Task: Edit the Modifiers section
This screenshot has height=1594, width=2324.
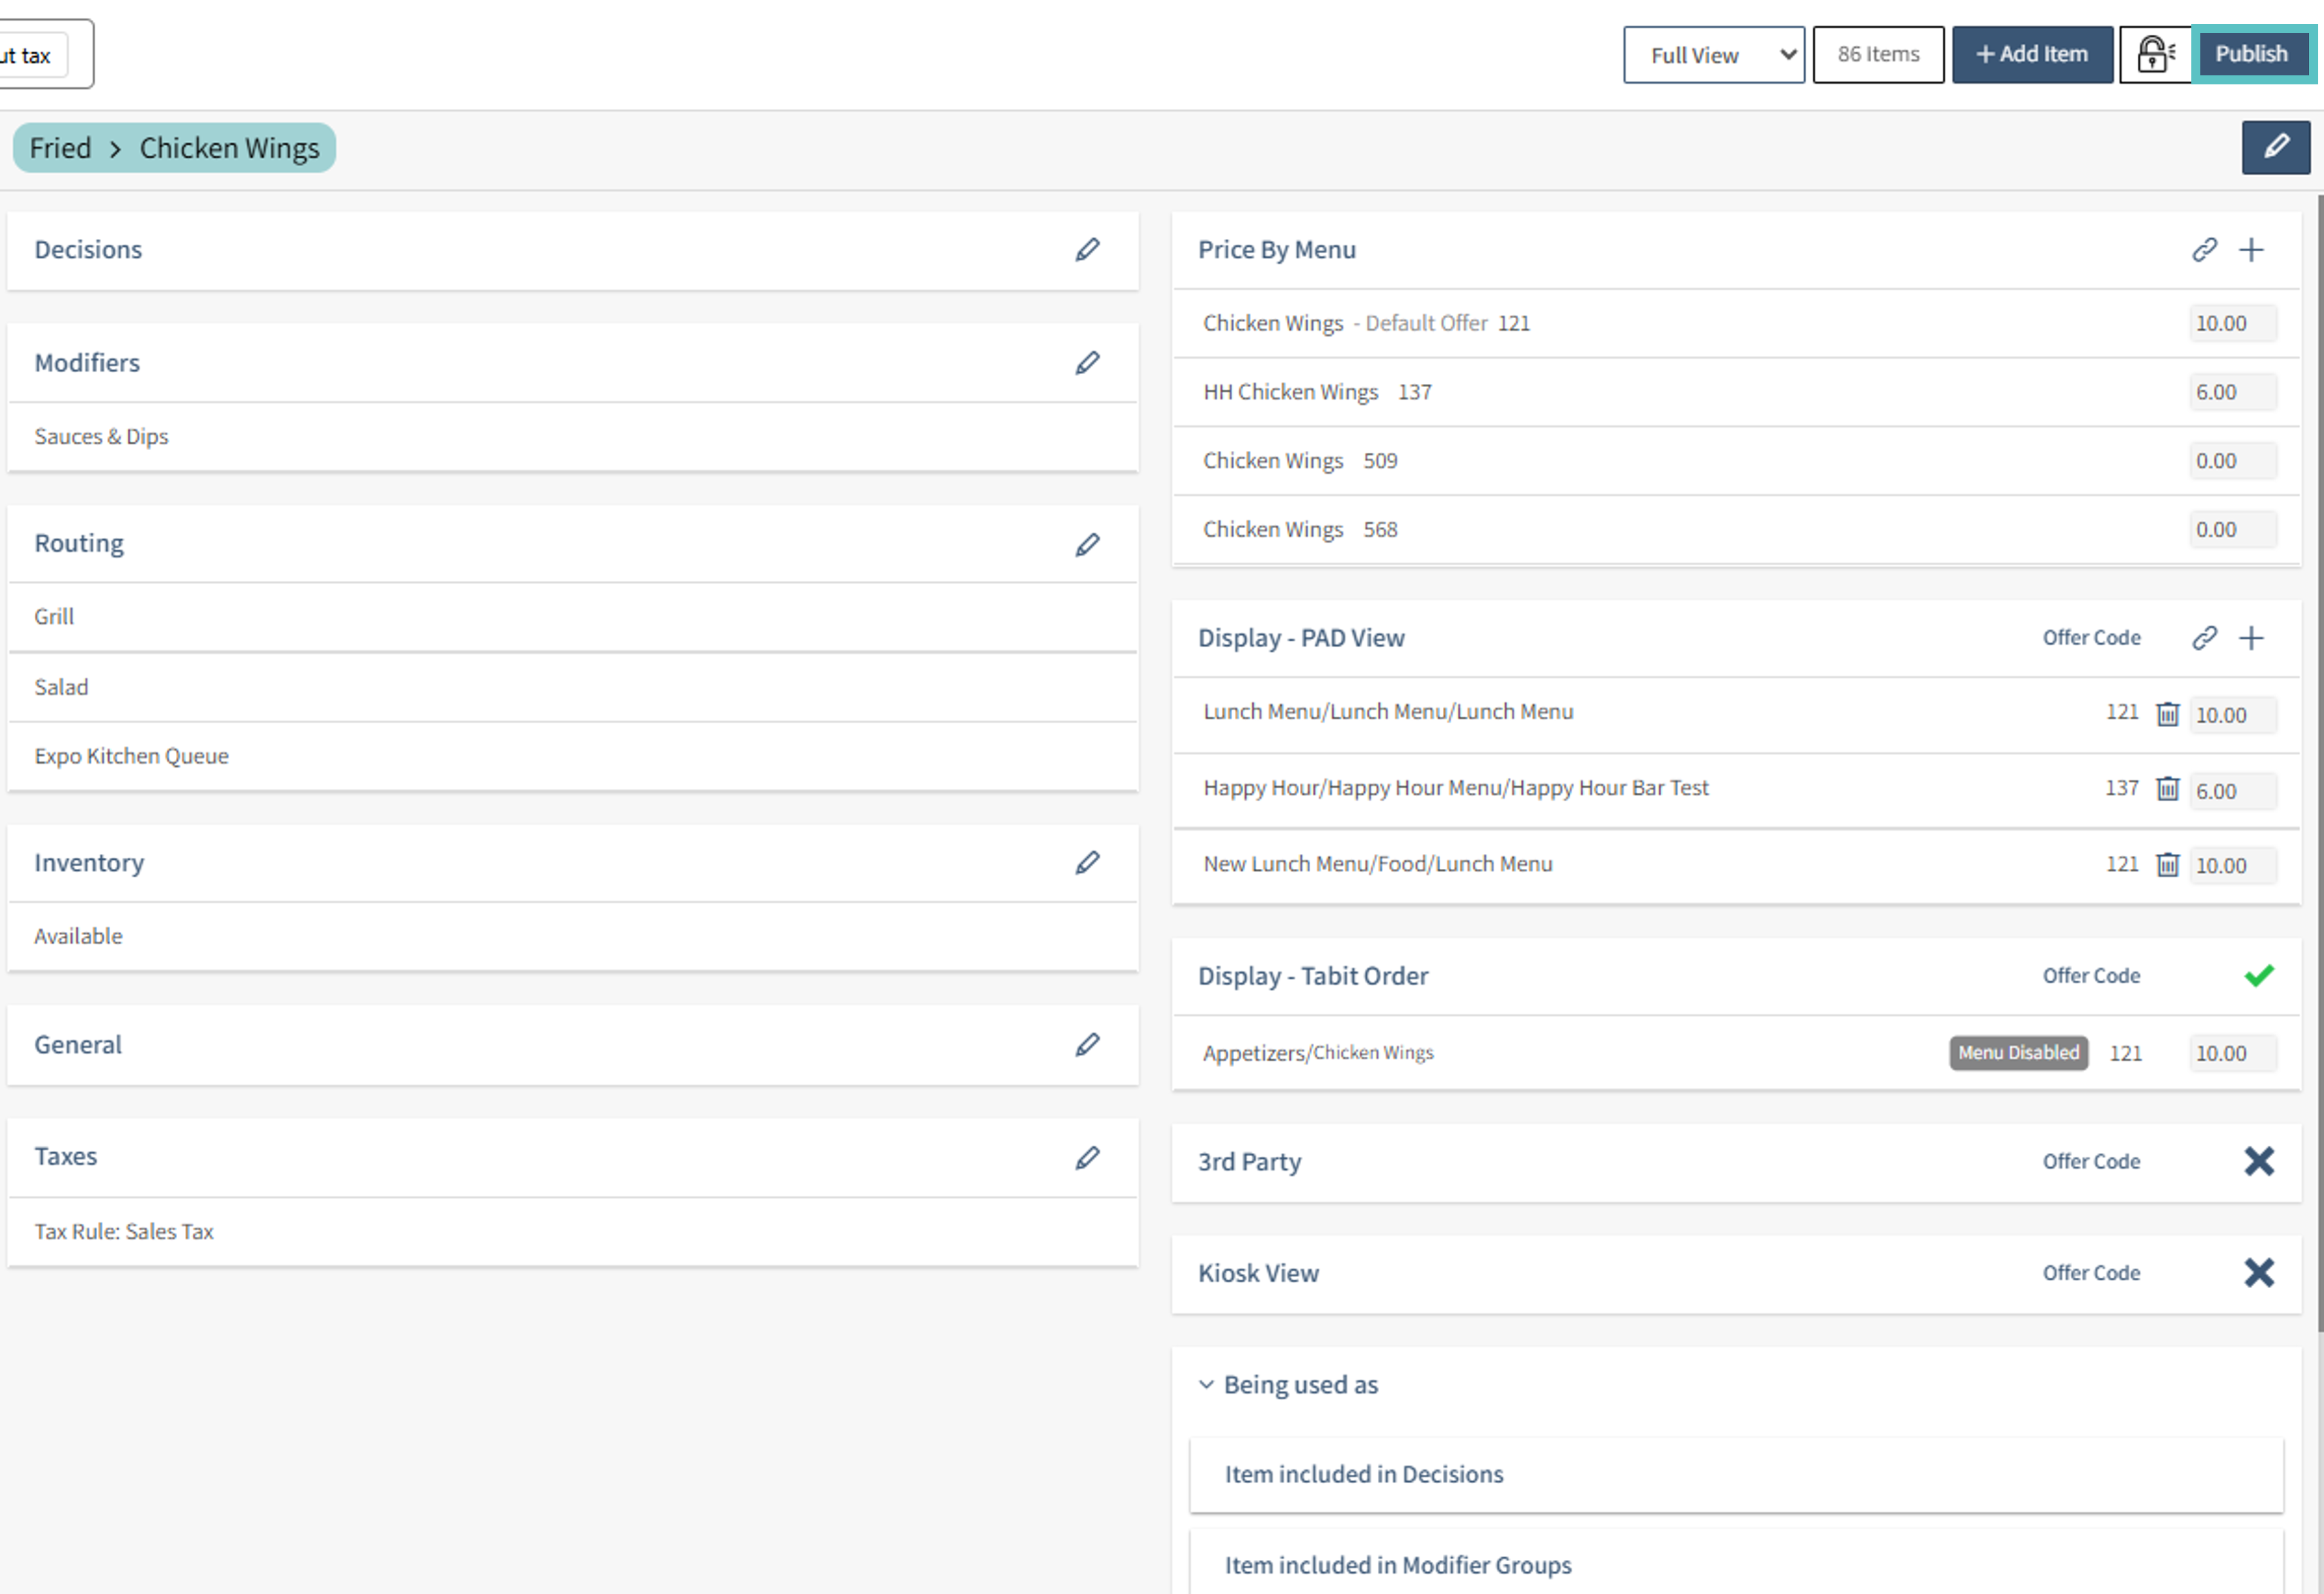Action: point(1087,362)
